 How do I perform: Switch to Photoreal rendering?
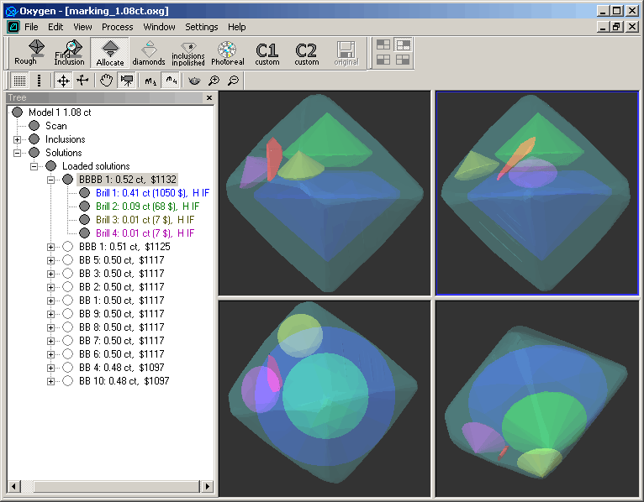click(227, 52)
